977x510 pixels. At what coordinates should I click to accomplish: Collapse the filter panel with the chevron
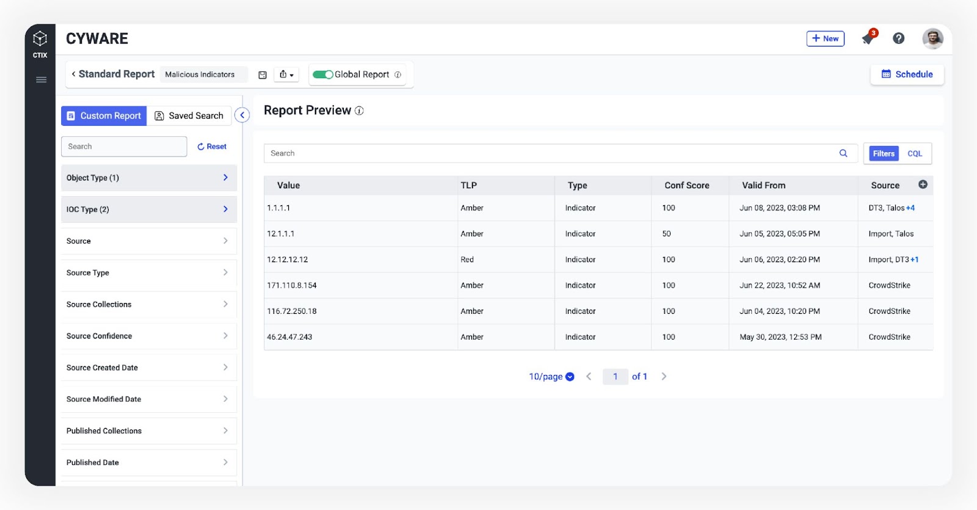[x=242, y=115]
